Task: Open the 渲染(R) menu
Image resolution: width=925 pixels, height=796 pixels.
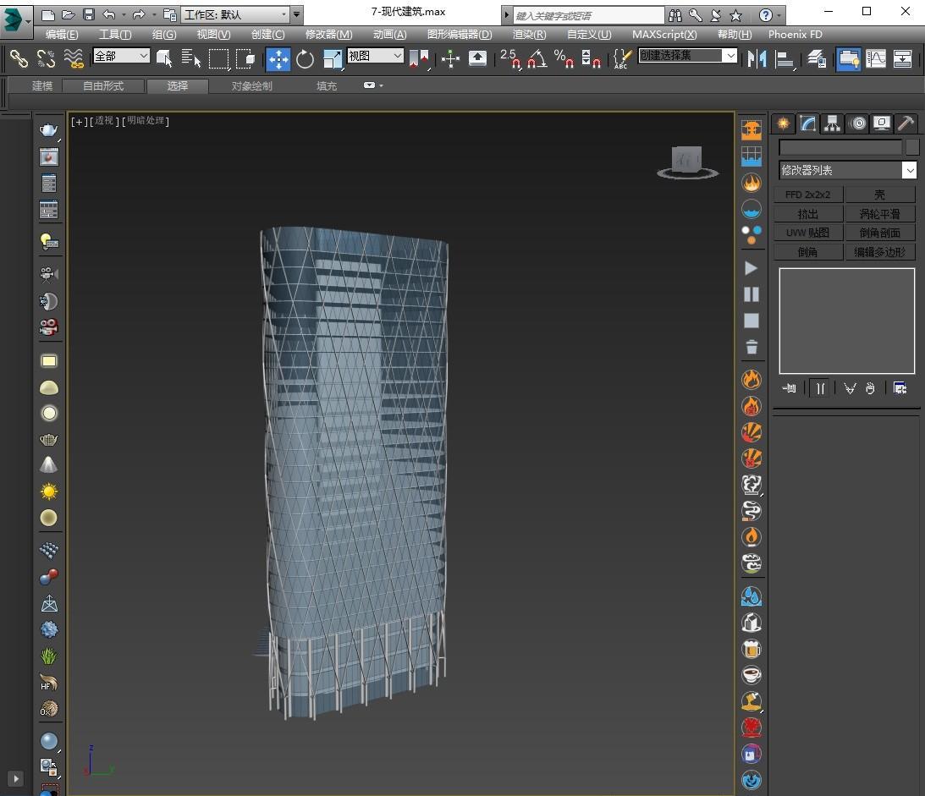Action: (529, 35)
